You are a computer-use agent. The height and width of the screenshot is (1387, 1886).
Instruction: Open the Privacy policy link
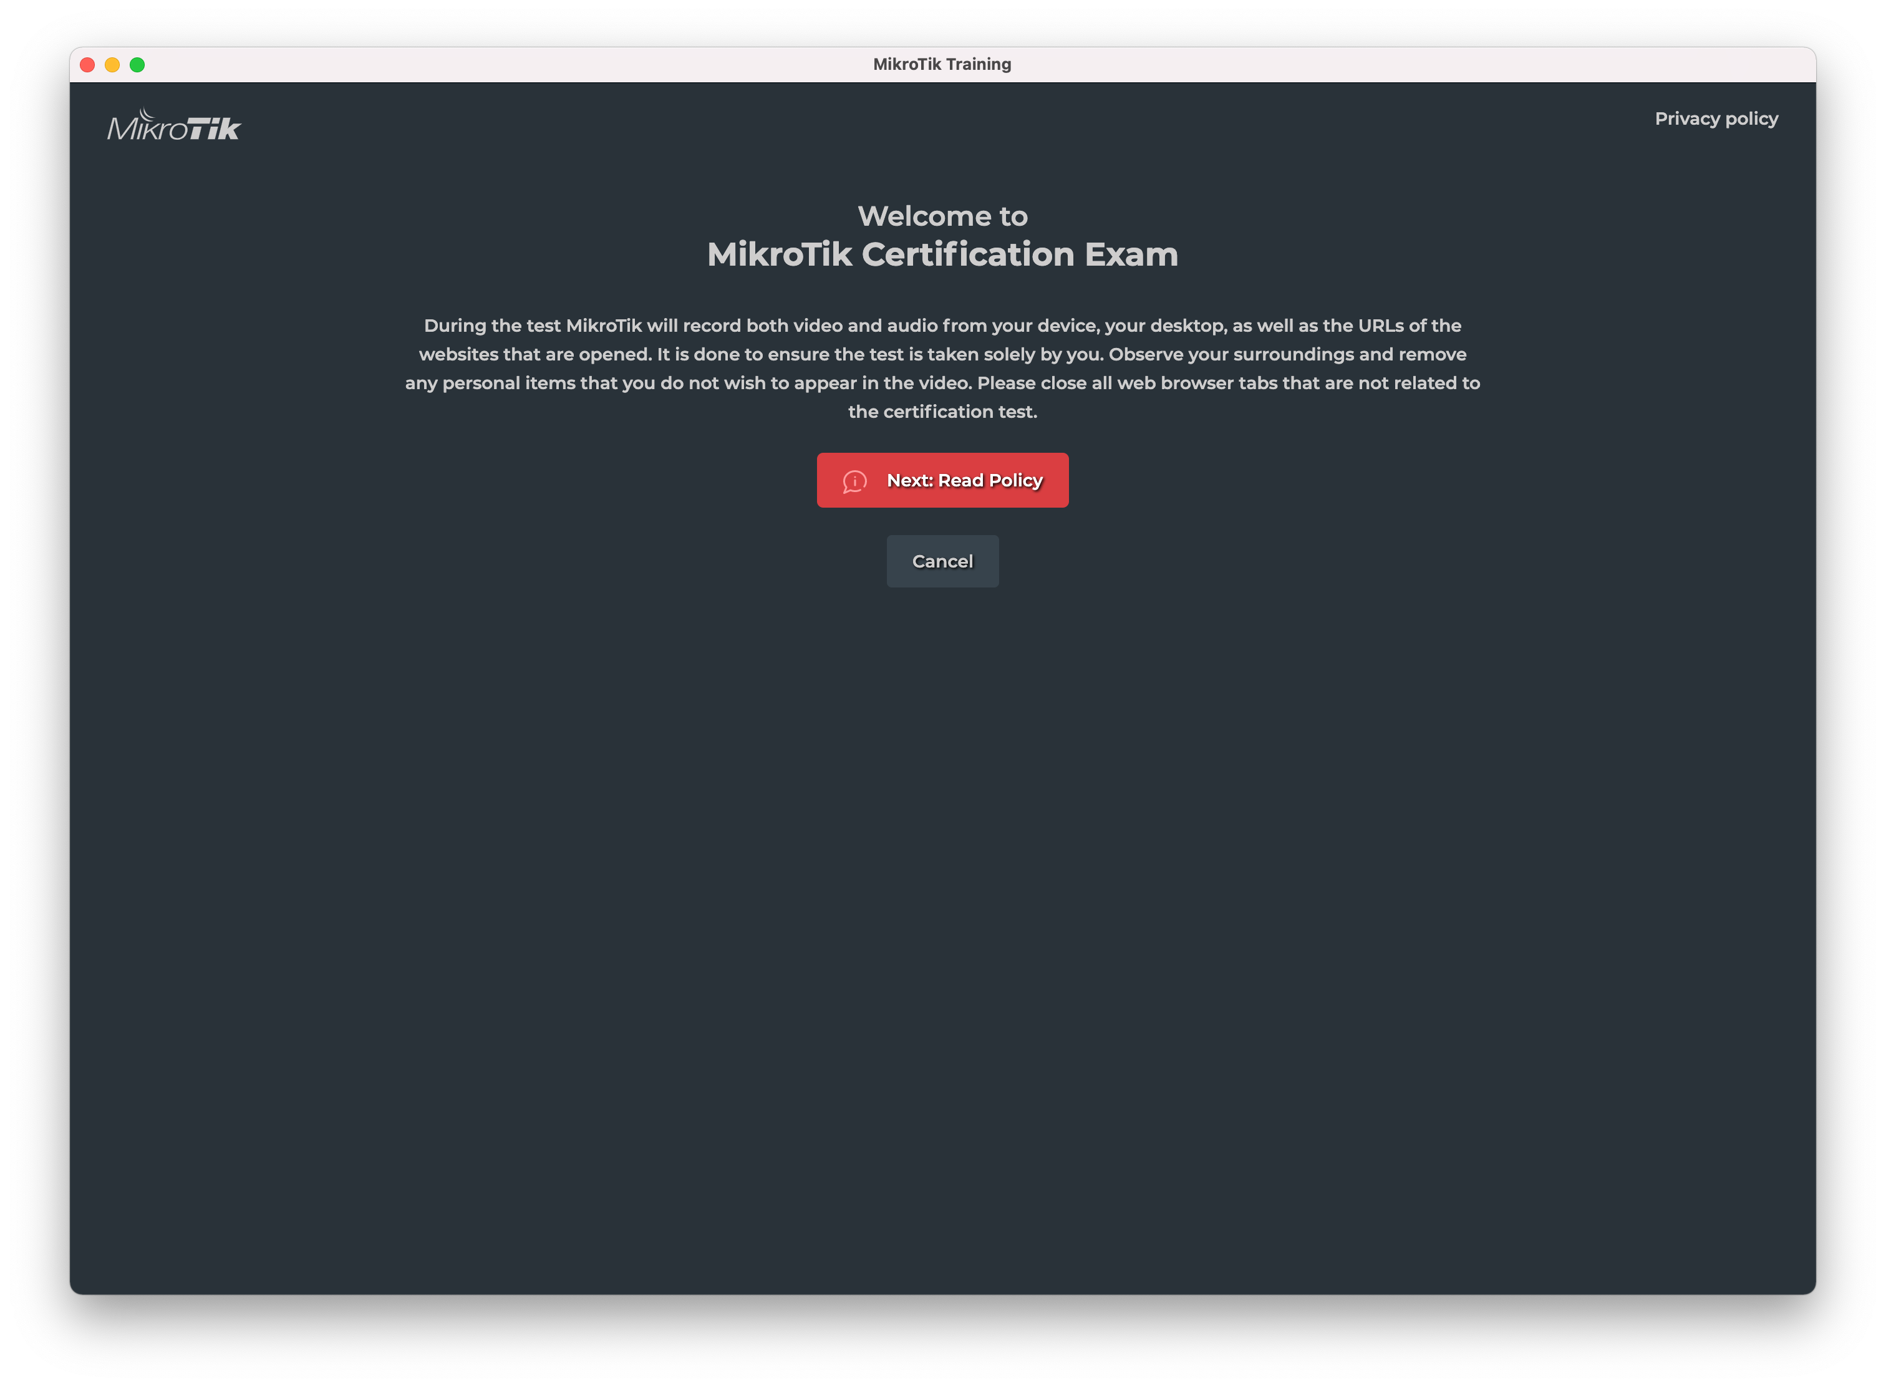coord(1716,119)
